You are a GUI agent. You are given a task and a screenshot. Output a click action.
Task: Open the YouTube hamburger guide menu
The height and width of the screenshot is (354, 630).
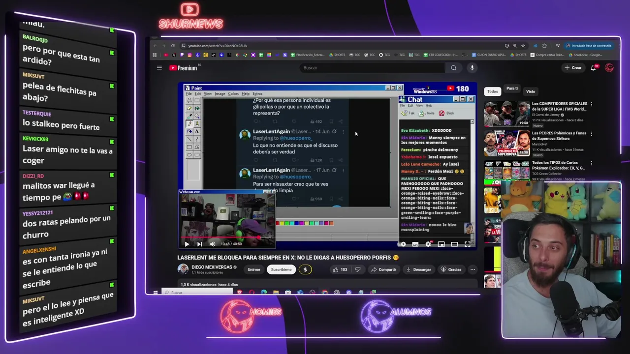point(159,68)
